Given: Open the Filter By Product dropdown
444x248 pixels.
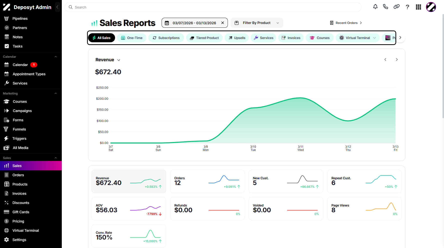Looking at the screenshot, I should click(x=257, y=23).
